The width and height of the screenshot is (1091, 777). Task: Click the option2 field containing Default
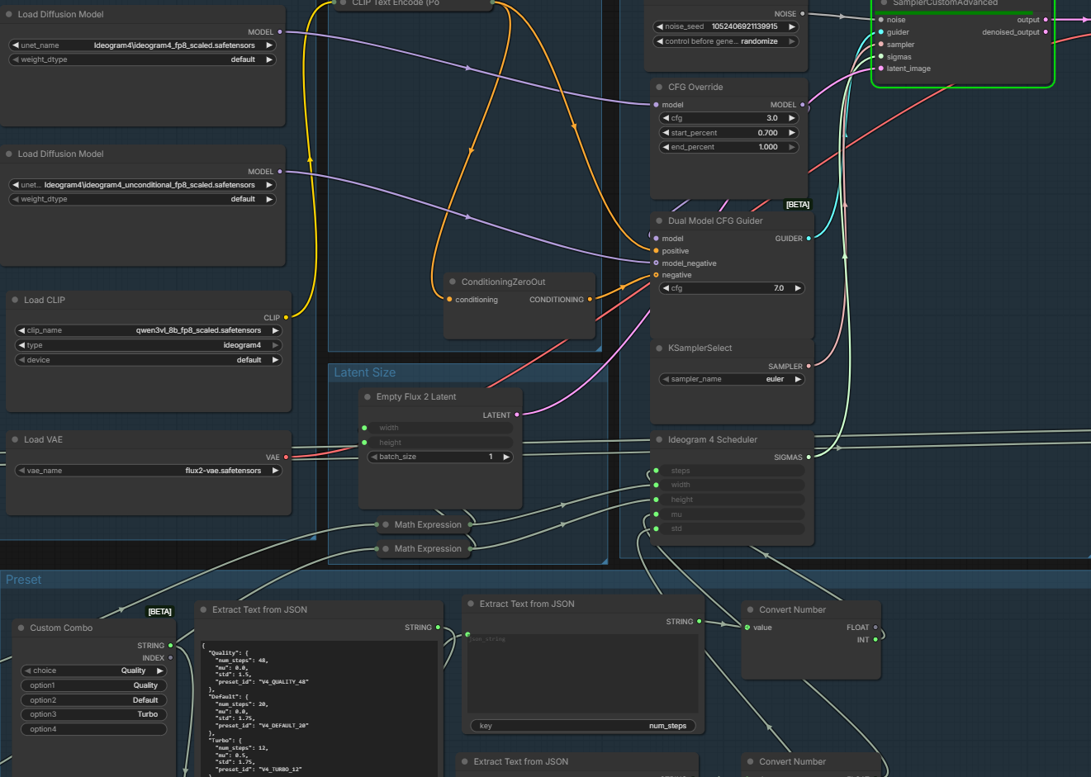point(93,700)
